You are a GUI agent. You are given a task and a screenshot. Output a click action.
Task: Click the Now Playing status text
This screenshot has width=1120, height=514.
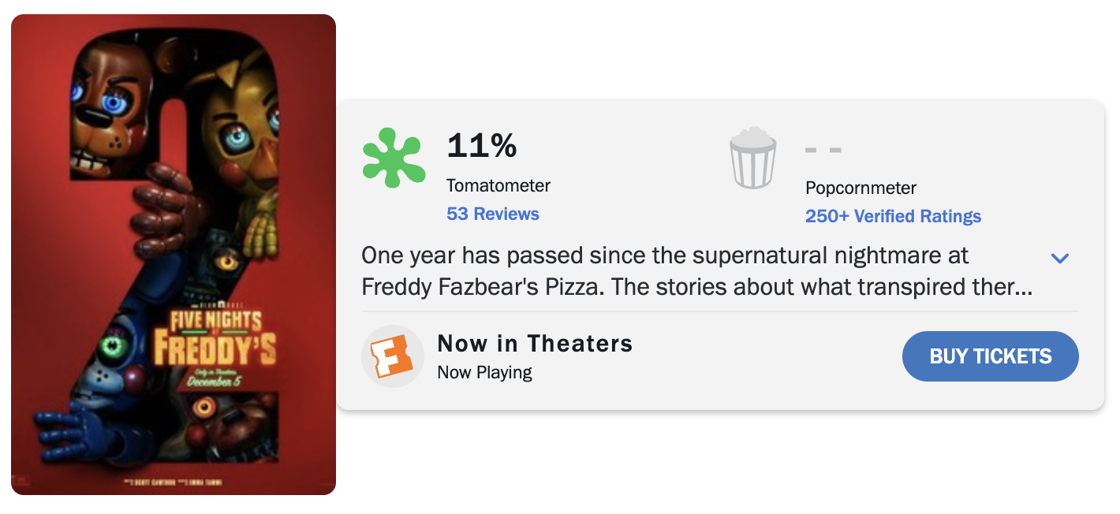tap(484, 372)
